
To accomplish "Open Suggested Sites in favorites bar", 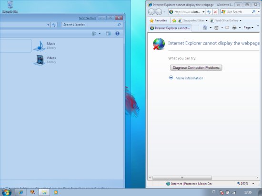I will pos(193,20).
